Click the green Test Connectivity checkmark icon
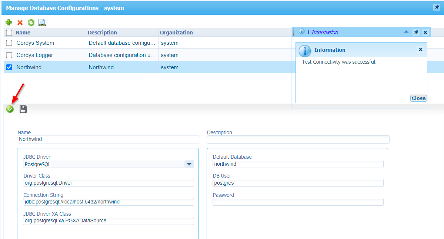Image resolution: width=444 pixels, height=239 pixels. click(x=10, y=109)
